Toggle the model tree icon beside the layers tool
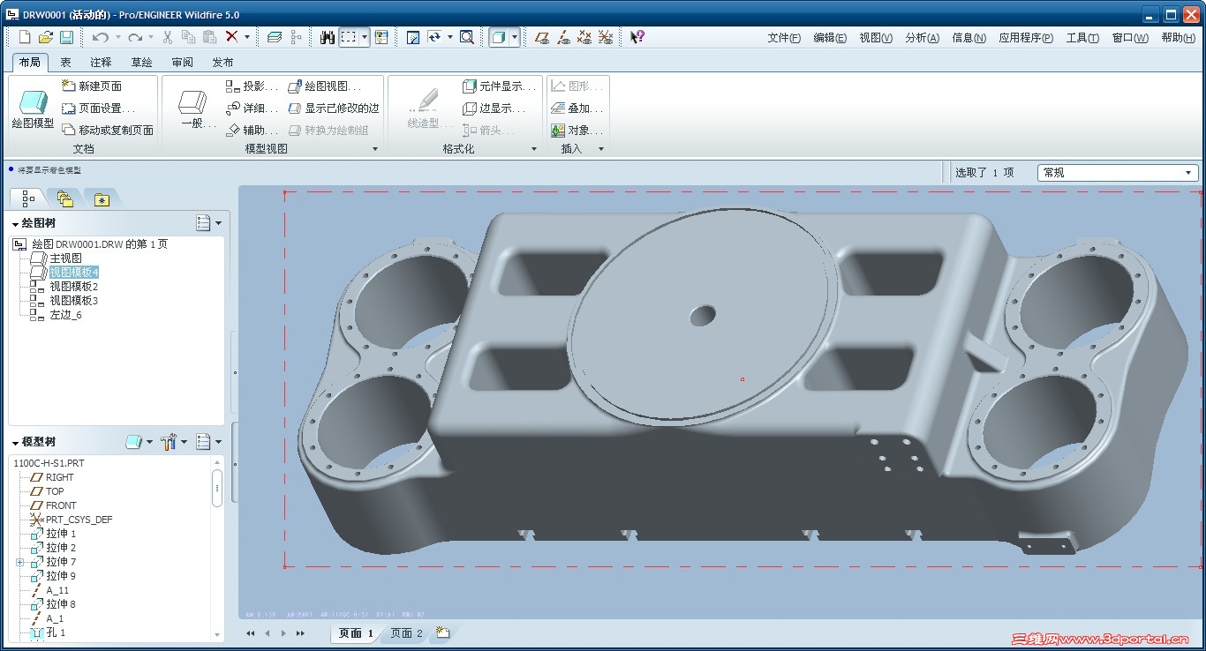Screen dimensions: 1206x651 [296, 37]
